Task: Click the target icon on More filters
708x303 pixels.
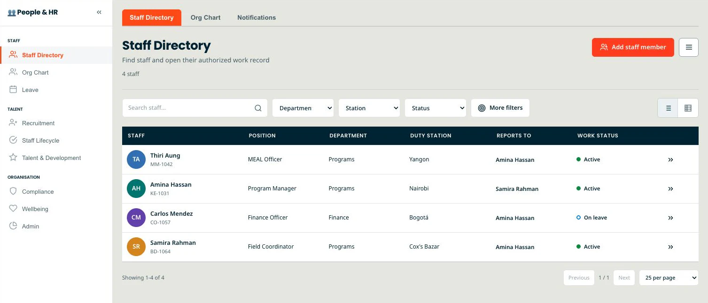Action: pyautogui.click(x=482, y=108)
